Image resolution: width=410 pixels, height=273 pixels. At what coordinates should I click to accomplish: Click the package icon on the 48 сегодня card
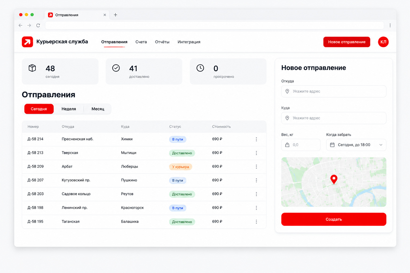[x=32, y=68]
